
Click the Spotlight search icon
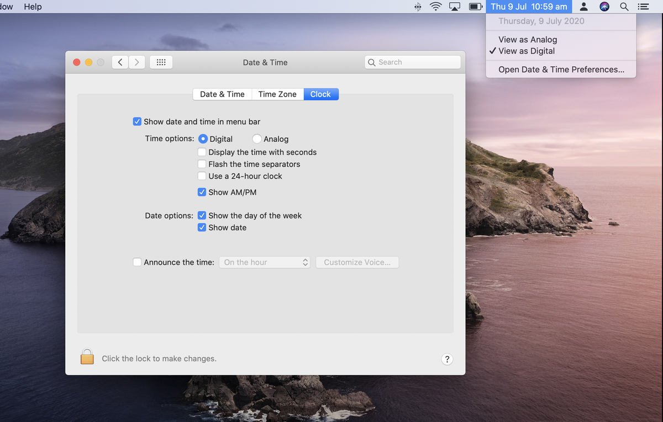point(624,7)
